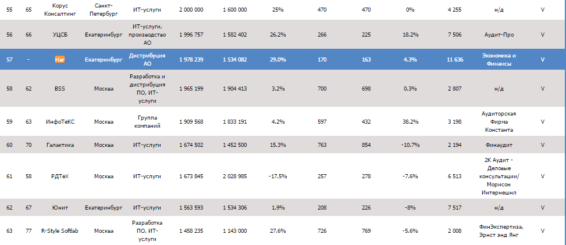Click the BSS company name
Viewport: 566px width, 245px height.
click(60, 89)
